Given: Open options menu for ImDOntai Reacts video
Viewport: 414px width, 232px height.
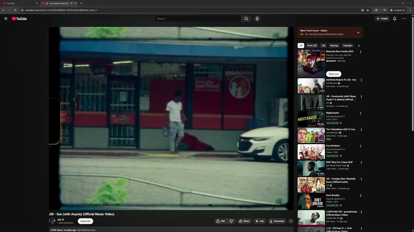Looking at the screenshot, I should click(361, 80).
